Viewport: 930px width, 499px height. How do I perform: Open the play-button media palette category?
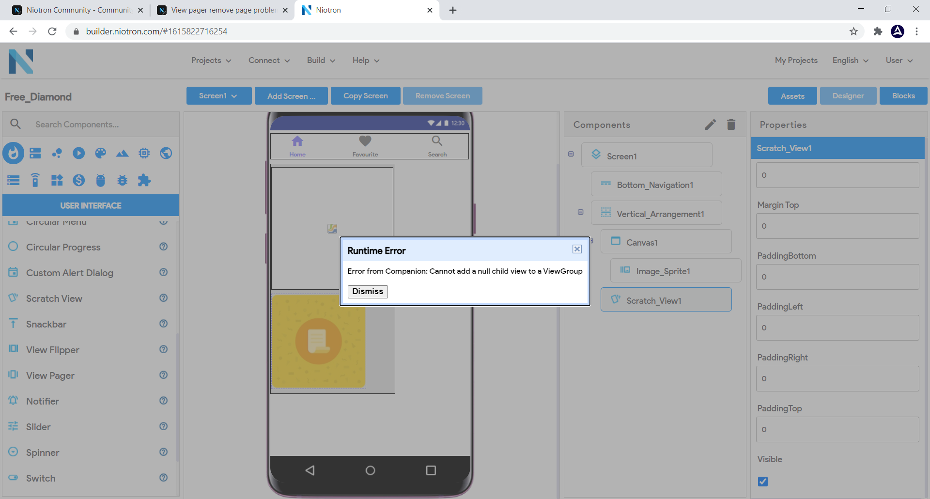[x=79, y=153]
